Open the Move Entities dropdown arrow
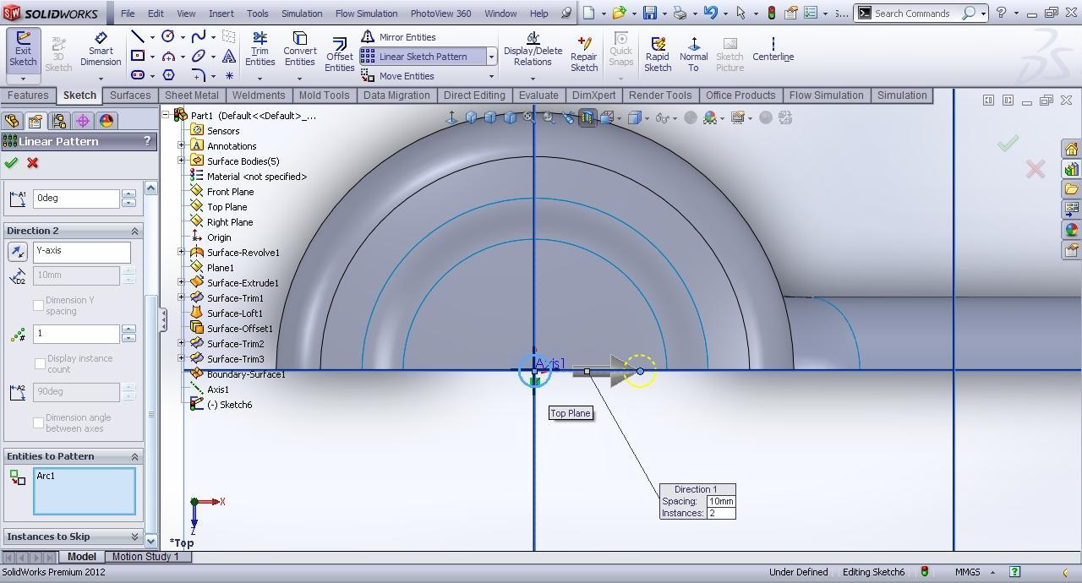 tap(491, 76)
